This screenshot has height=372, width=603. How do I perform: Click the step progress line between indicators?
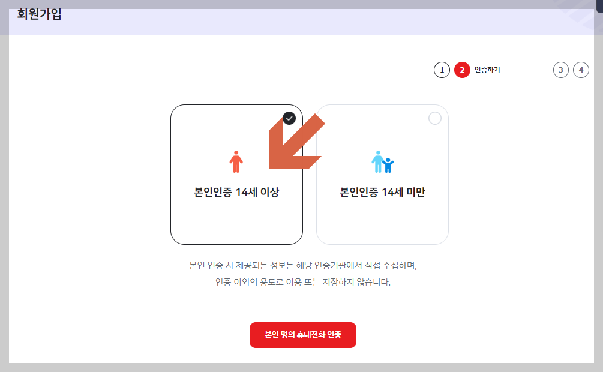coord(525,70)
